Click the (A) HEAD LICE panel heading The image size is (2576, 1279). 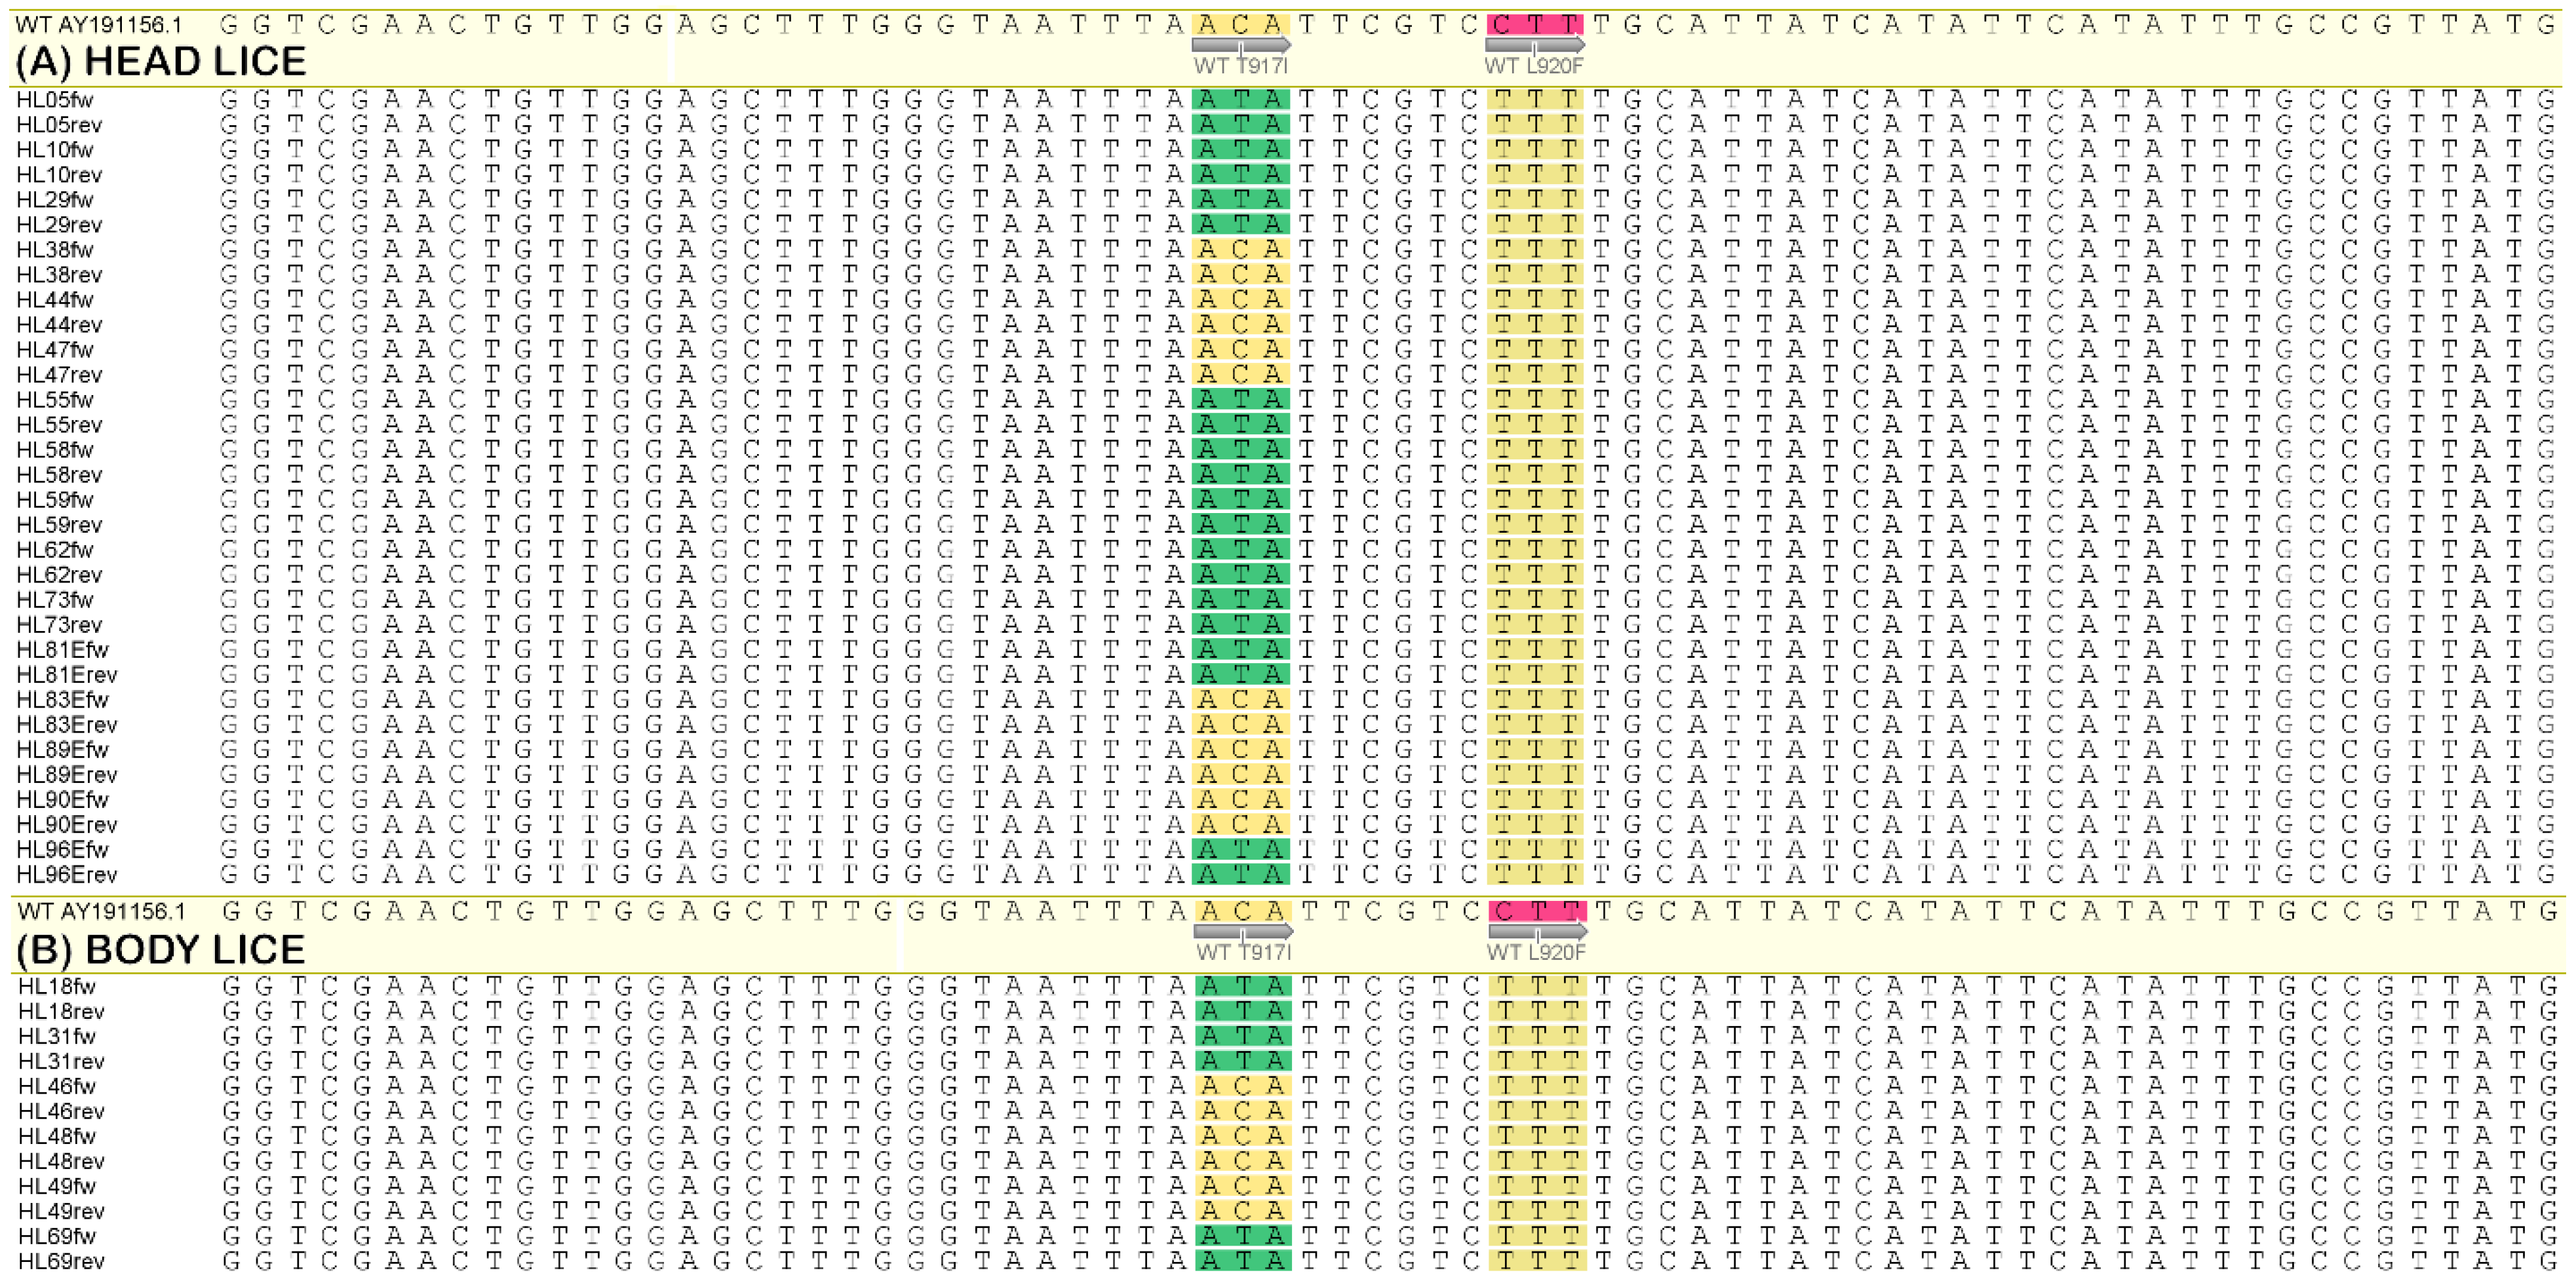coord(160,62)
